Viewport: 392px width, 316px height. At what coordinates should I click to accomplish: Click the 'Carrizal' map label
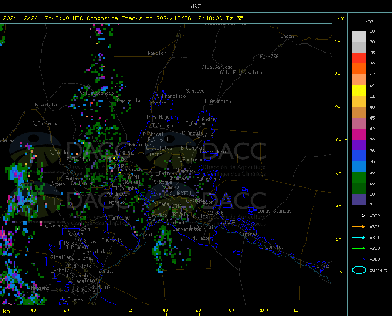142,235
